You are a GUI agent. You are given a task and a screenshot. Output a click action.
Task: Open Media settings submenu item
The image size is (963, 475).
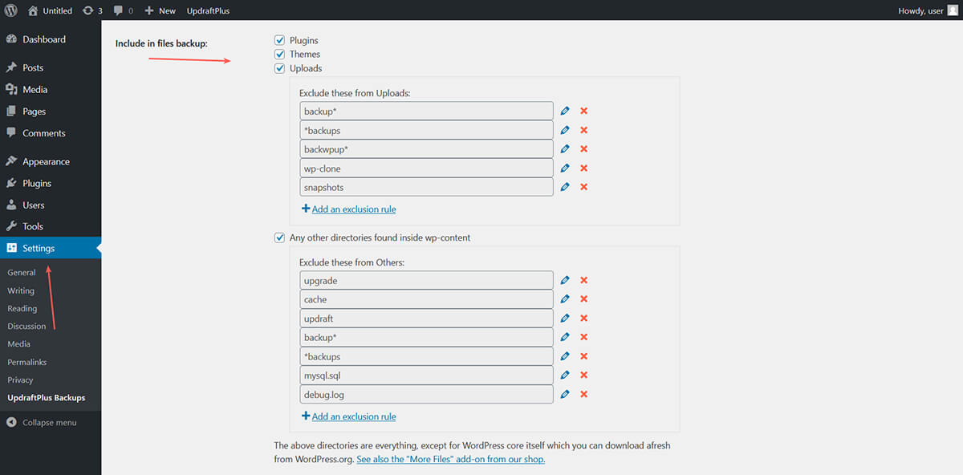pyautogui.click(x=18, y=343)
